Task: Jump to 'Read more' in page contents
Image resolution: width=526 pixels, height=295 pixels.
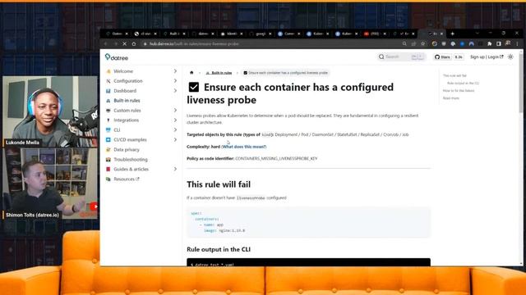Action: 451,98
